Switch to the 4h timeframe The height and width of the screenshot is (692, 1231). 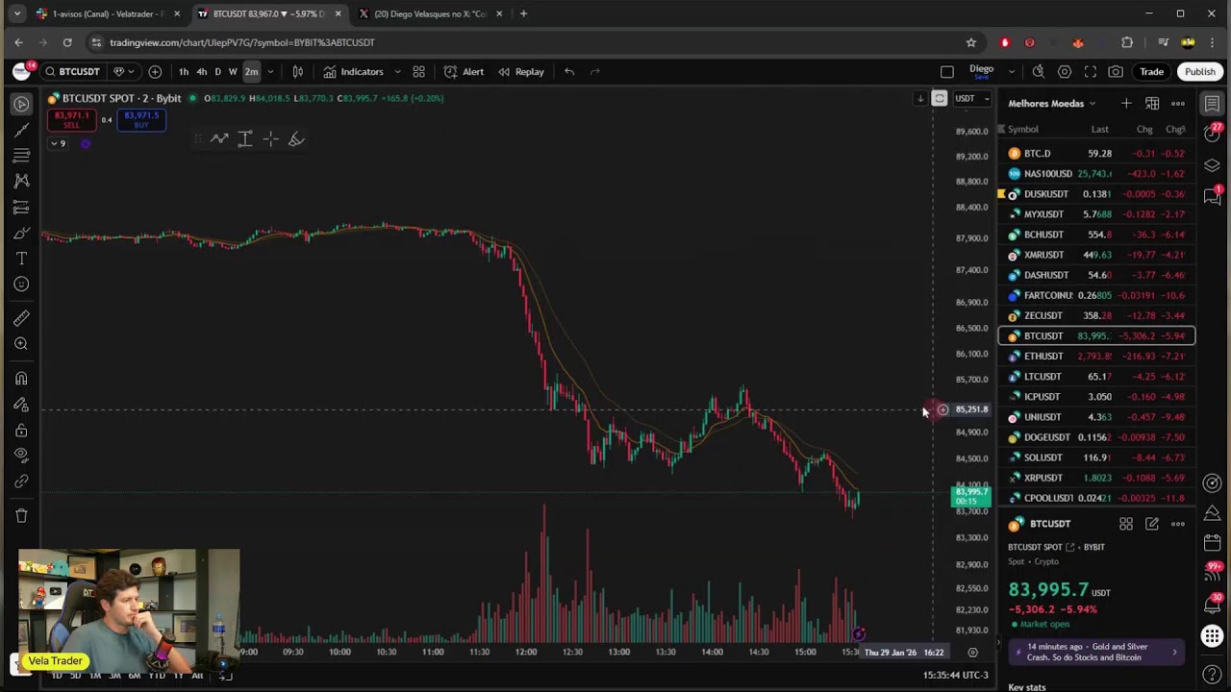click(201, 71)
